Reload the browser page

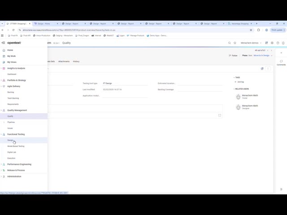tap(13, 30)
